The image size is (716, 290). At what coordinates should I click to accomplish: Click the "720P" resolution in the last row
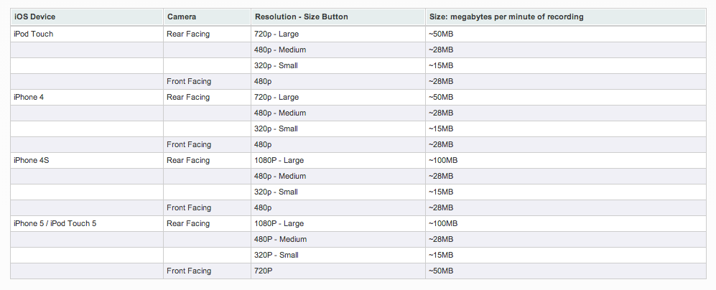[264, 271]
